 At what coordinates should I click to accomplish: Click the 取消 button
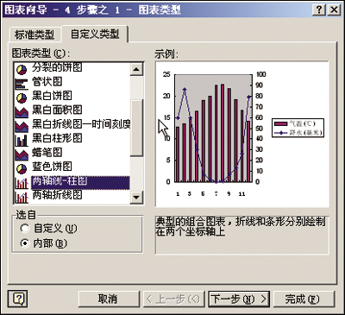[108, 299]
